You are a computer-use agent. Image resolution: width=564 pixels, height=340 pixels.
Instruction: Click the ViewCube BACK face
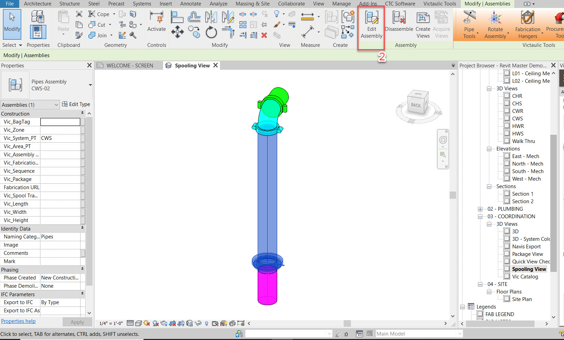416,105
